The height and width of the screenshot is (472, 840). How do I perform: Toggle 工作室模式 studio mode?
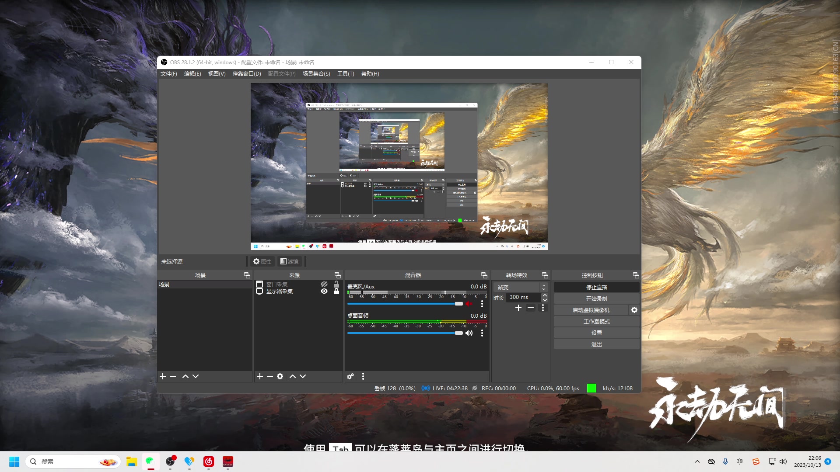[x=596, y=321]
